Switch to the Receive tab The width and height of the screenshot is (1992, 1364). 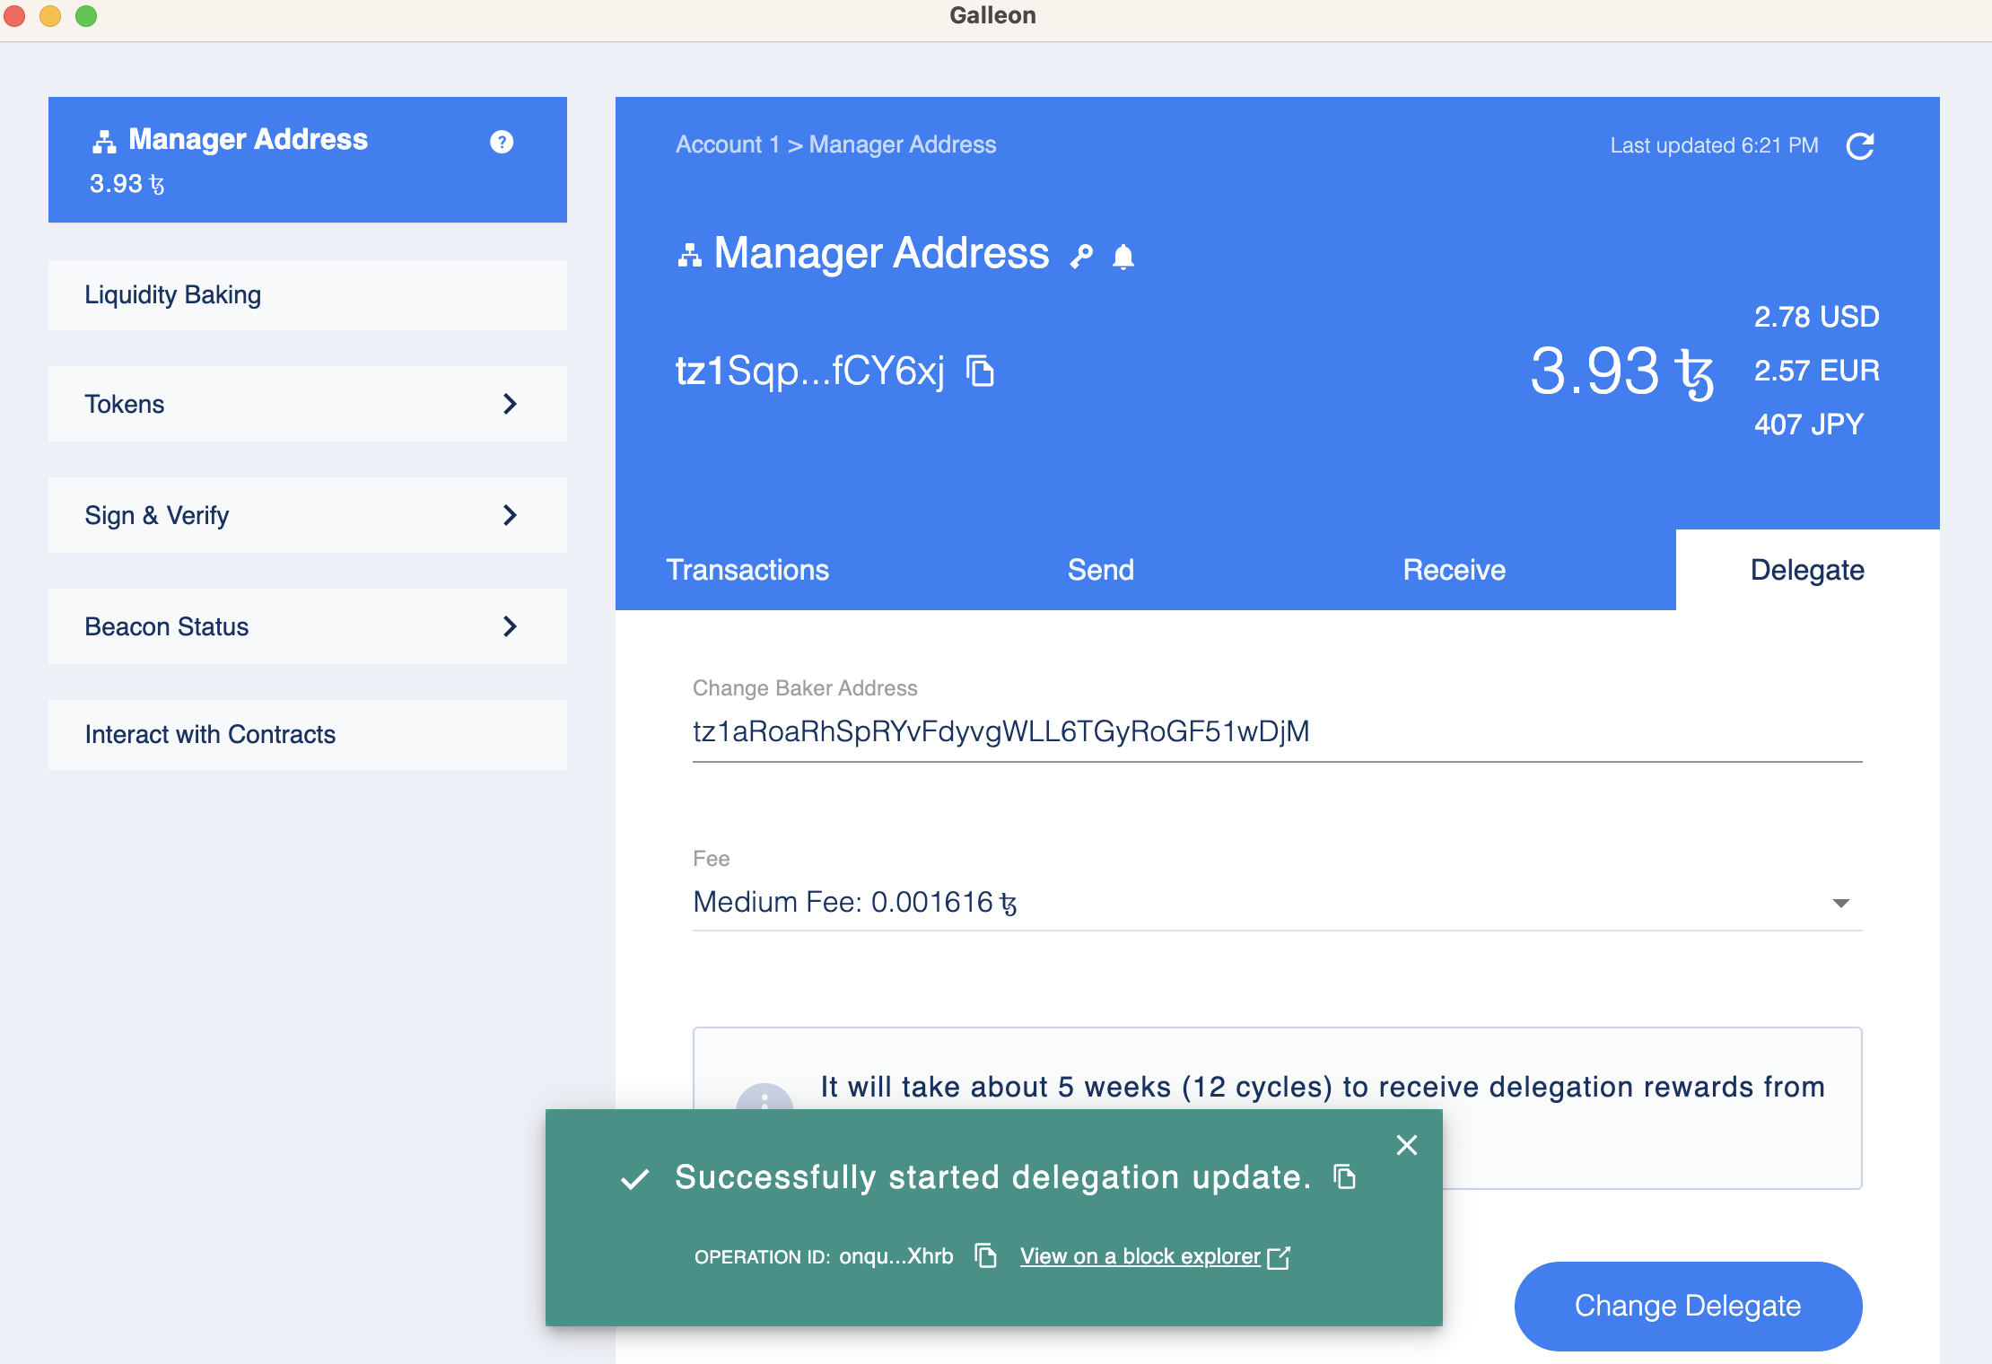[x=1454, y=570]
